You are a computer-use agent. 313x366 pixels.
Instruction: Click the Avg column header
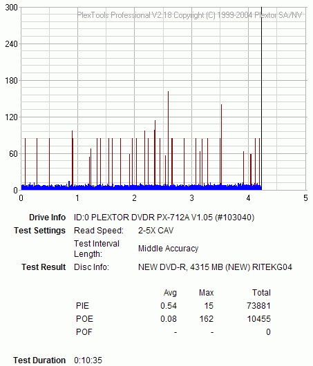[170, 293]
